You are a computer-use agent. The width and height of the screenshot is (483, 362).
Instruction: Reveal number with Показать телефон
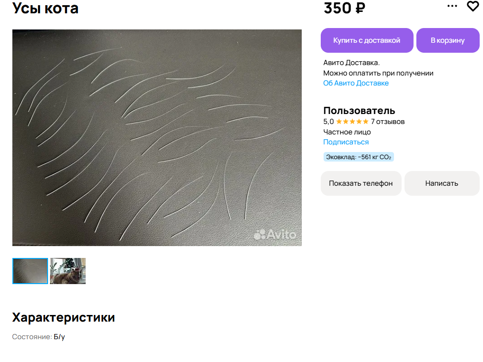[361, 183]
